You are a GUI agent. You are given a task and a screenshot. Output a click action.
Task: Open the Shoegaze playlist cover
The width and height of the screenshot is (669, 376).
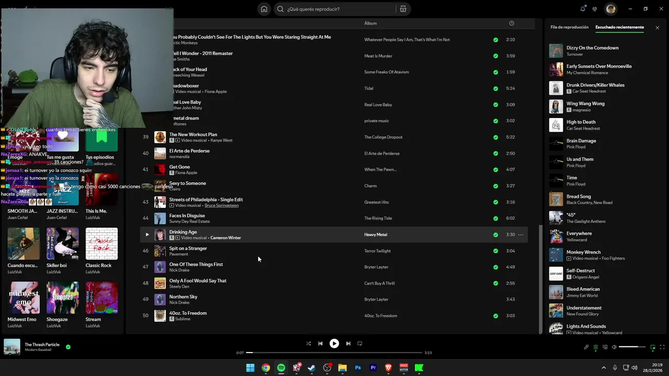click(62, 298)
